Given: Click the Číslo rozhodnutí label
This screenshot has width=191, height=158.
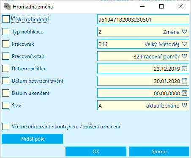Looking at the screenshot, I should [30, 19].
